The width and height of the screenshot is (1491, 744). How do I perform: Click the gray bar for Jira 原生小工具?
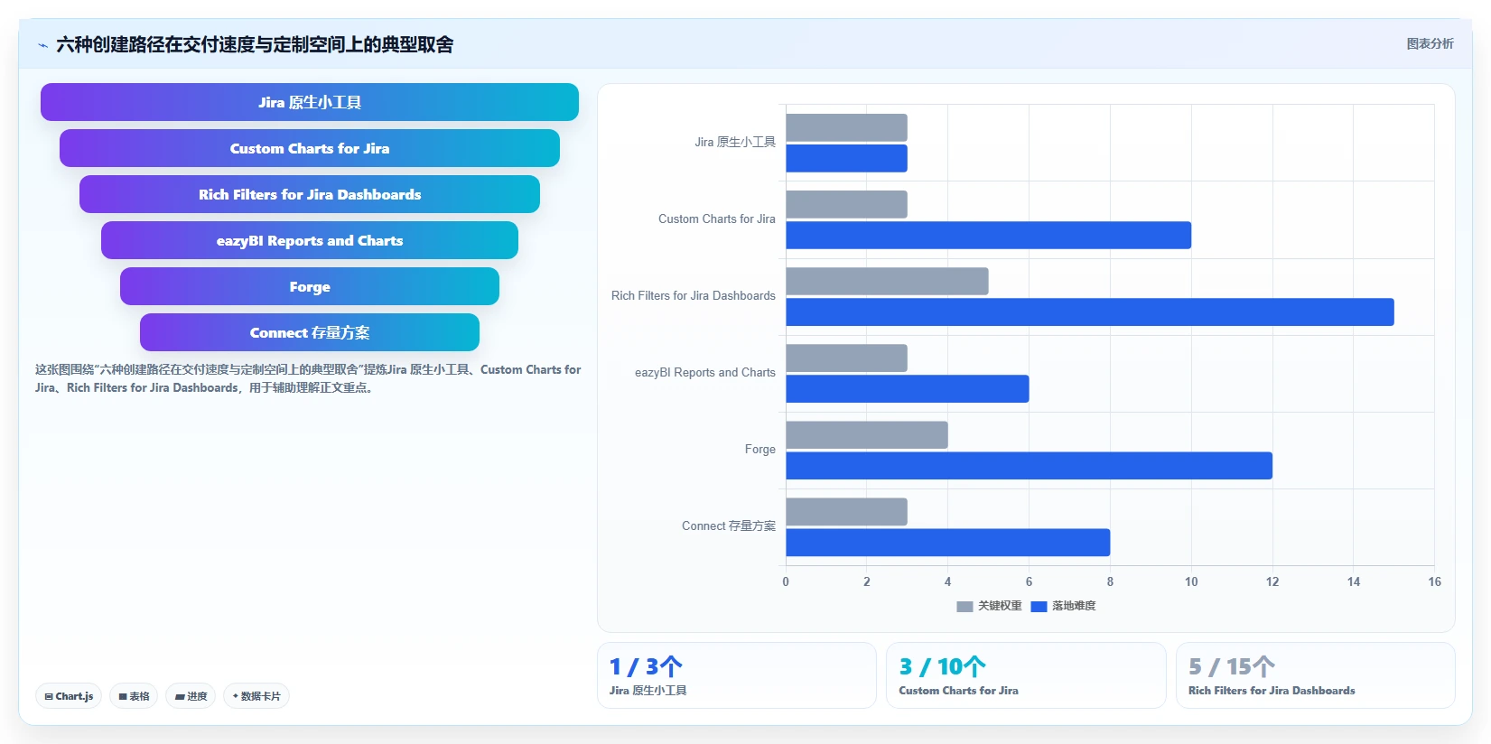pyautogui.click(x=846, y=127)
